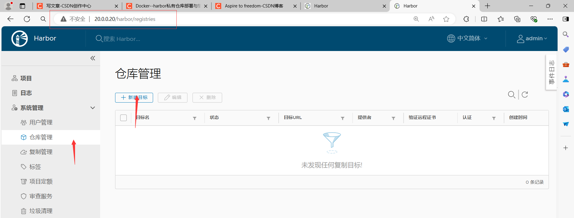Open 项目定额 in the sidebar
The image size is (574, 218).
pyautogui.click(x=41, y=182)
